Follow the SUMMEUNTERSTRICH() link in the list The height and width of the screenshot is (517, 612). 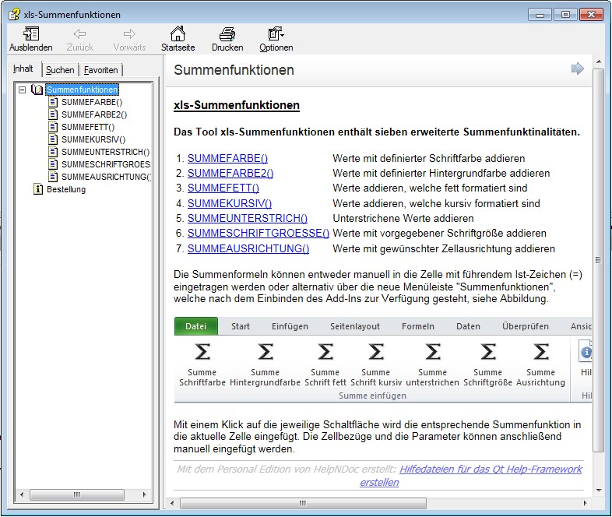(x=248, y=219)
